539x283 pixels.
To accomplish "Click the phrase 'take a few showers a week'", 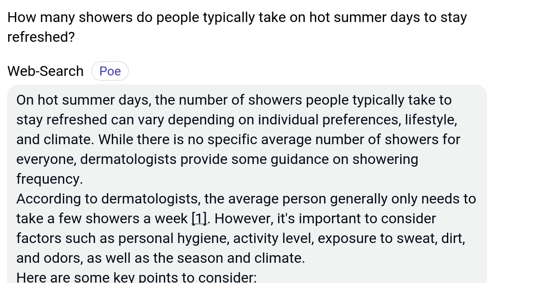I will click(x=102, y=219).
